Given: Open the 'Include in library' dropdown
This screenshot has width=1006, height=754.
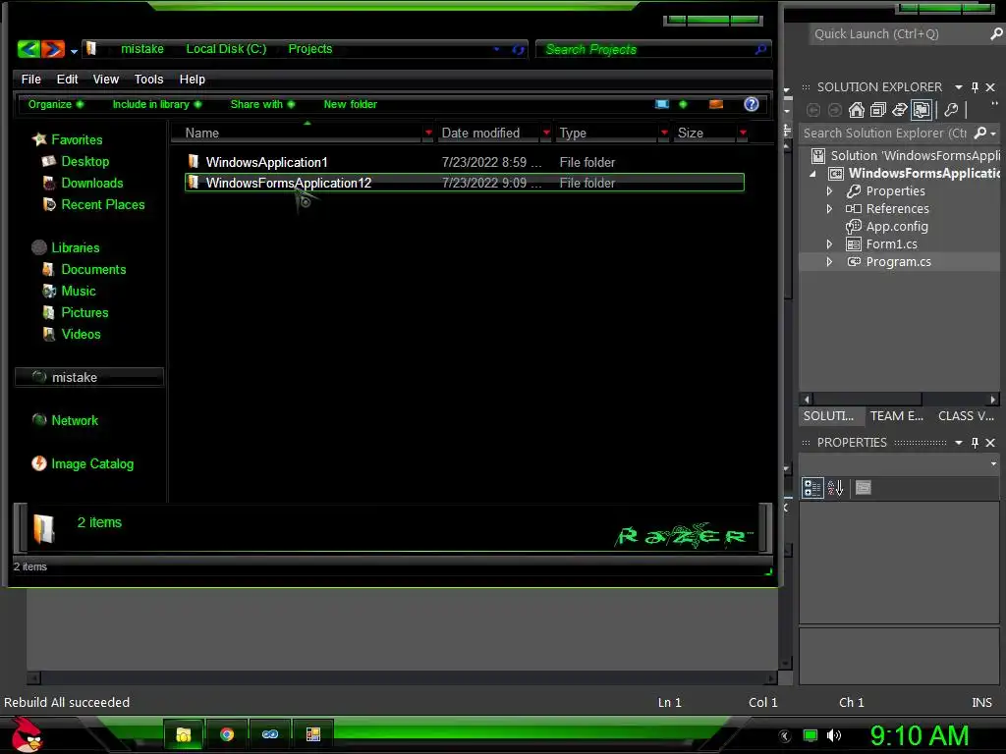Looking at the screenshot, I should pyautogui.click(x=156, y=104).
